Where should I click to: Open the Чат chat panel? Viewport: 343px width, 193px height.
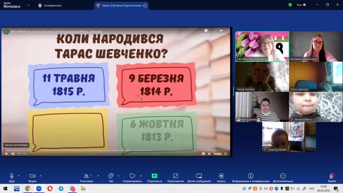(x=111, y=176)
